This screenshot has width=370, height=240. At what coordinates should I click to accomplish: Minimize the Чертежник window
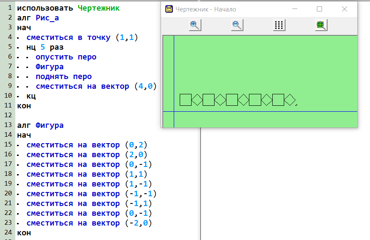[x=295, y=9]
